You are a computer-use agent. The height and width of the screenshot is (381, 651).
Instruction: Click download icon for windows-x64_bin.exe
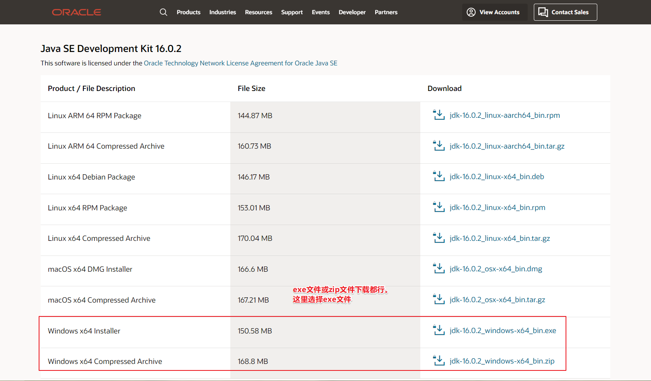tap(439, 330)
